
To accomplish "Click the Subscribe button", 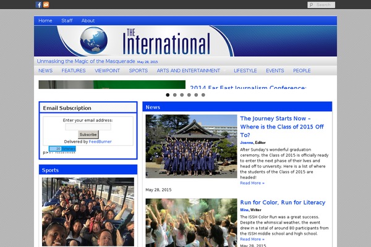I will coord(88,135).
